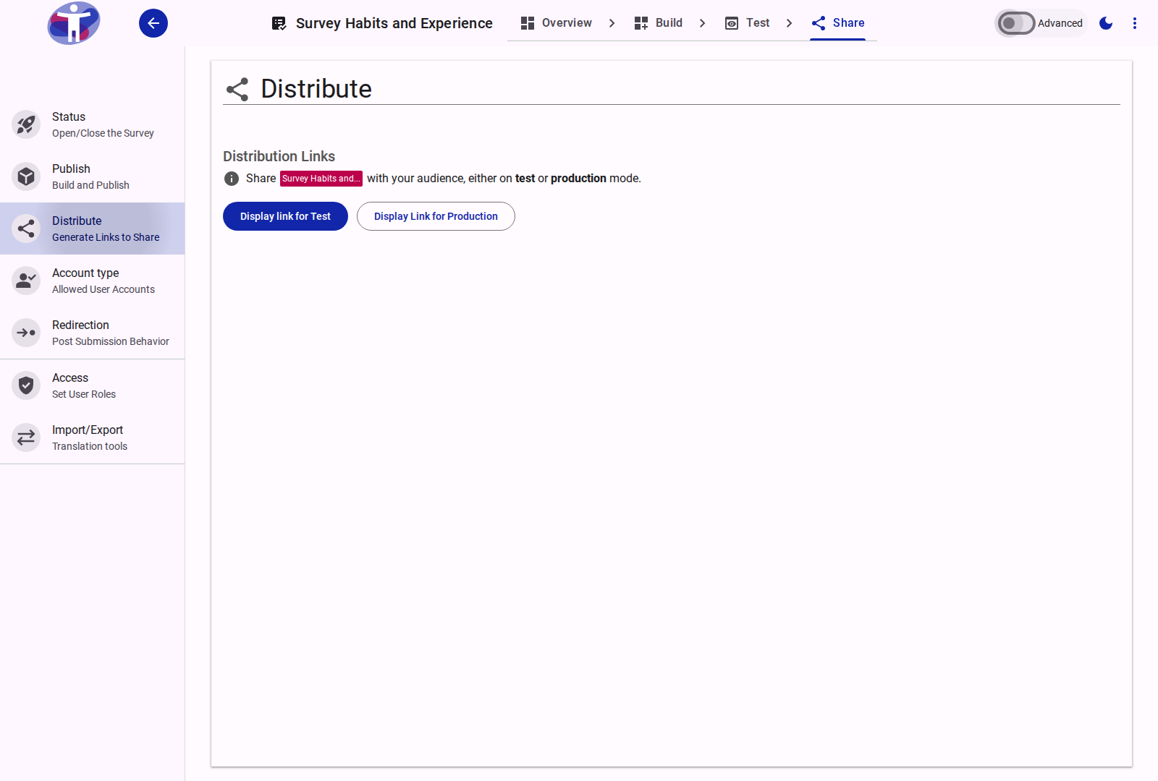Viewport: 1158px width, 781px height.
Task: Open the Test tab
Action: pyautogui.click(x=747, y=23)
